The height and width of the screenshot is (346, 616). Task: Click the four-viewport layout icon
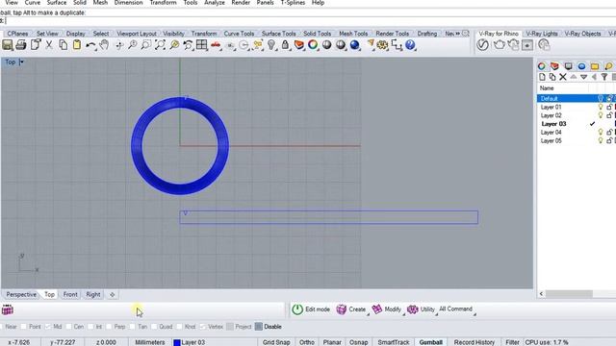pyautogui.click(x=201, y=45)
